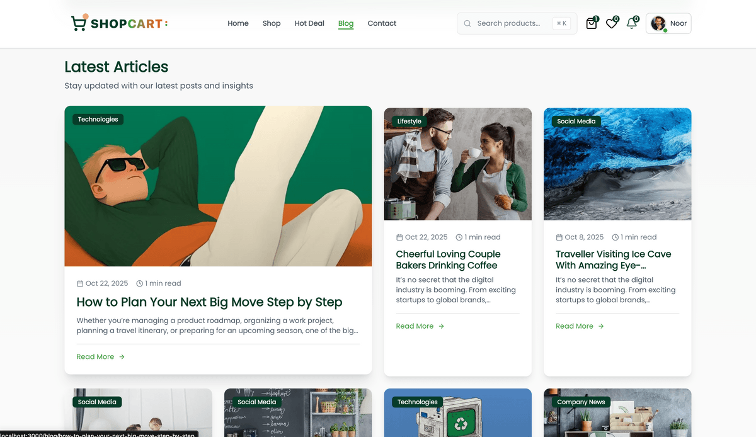Click in the Search products field
The width and height of the screenshot is (756, 437).
[510, 24]
